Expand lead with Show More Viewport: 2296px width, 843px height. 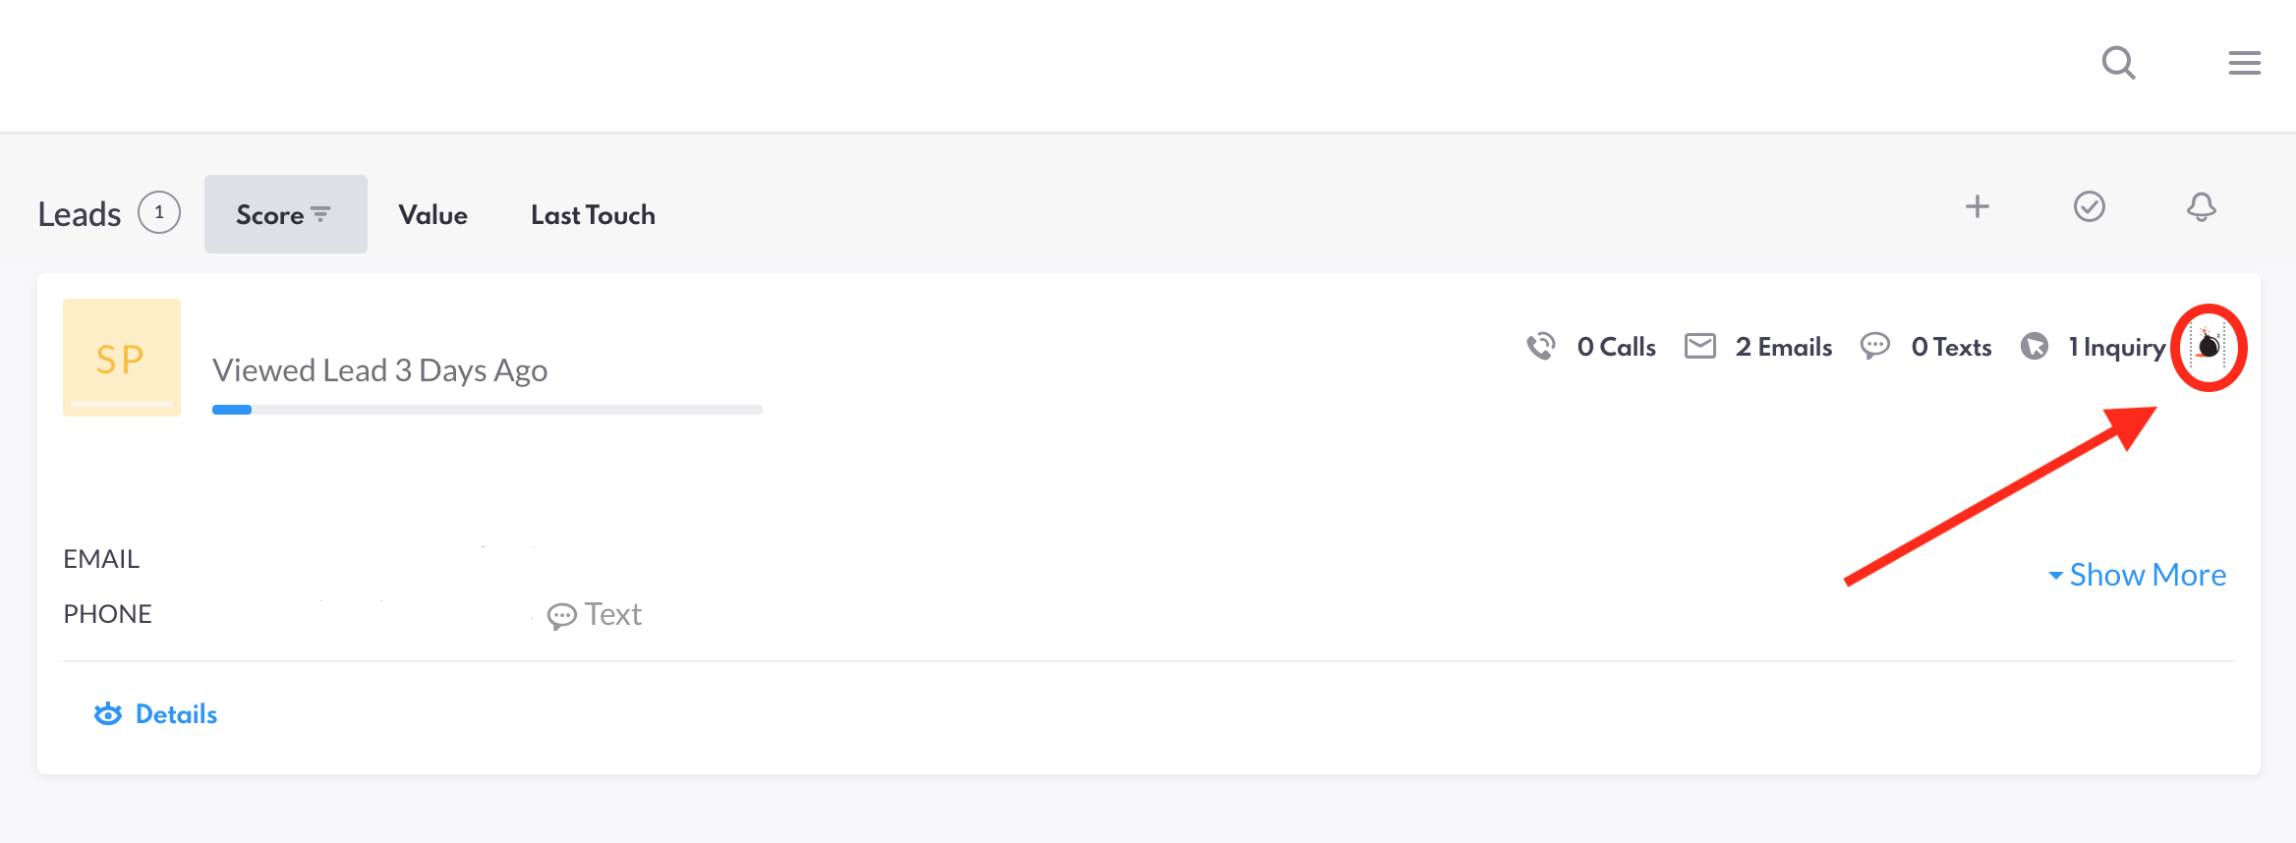click(x=2137, y=575)
